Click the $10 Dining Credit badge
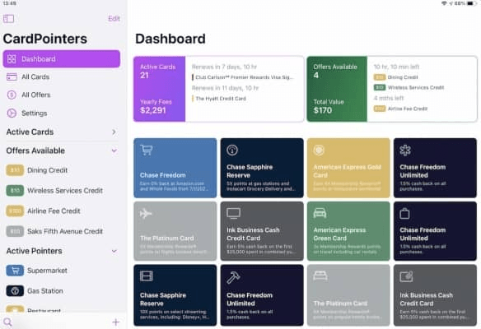Screen dimensions: 481x329 15,170
